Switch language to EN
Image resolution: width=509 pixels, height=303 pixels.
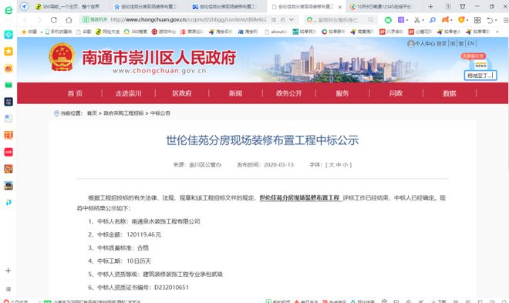tap(470, 43)
